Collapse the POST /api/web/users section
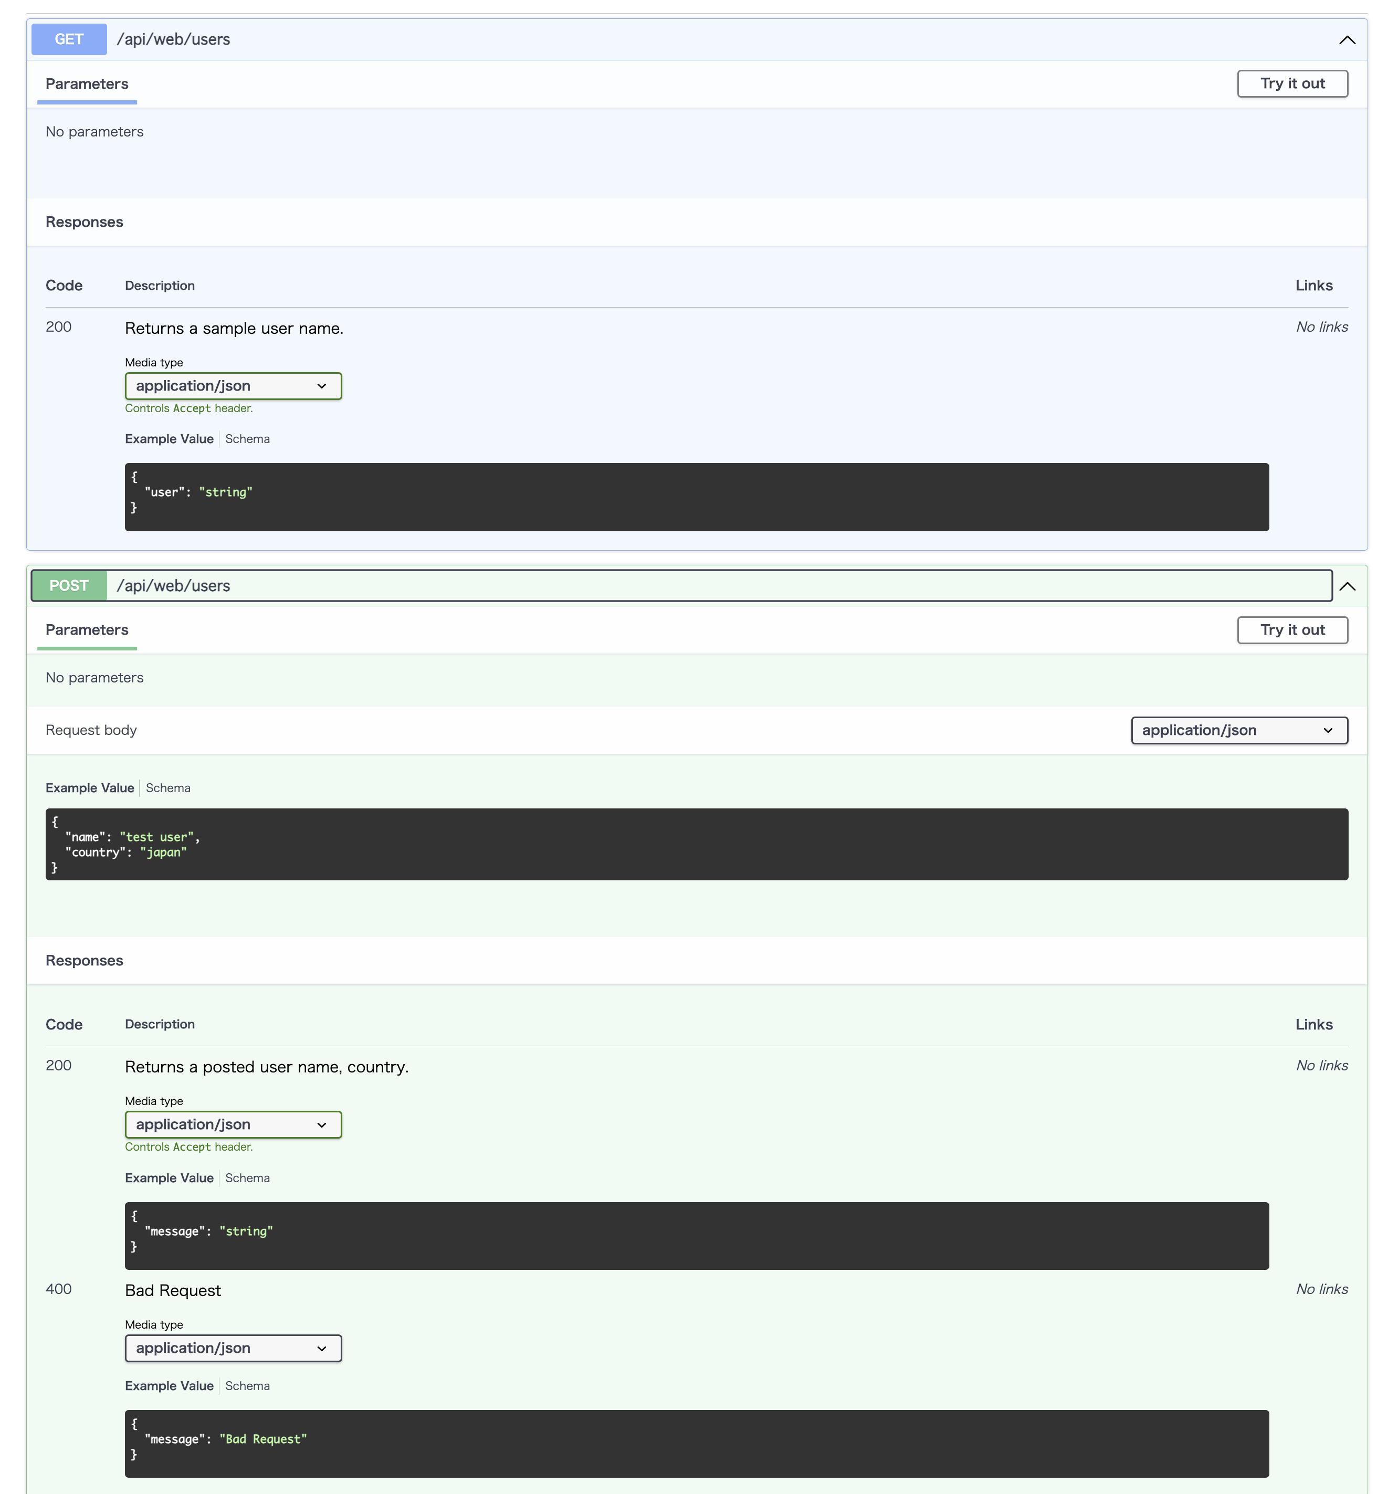1388x1494 pixels. 1348,587
